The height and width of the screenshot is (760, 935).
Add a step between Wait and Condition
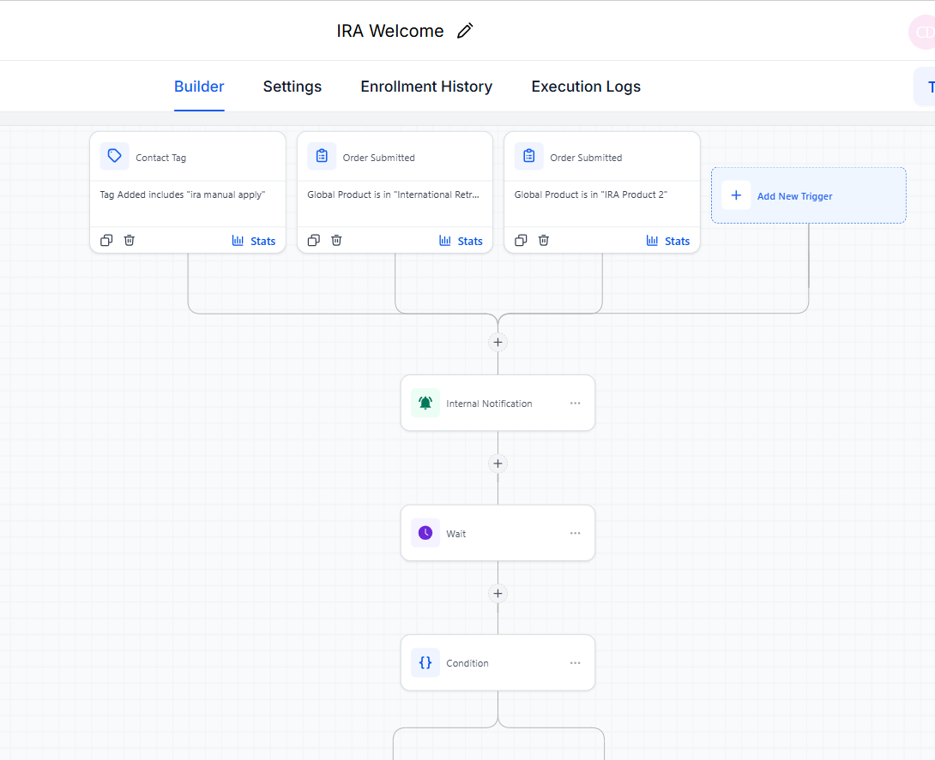498,593
